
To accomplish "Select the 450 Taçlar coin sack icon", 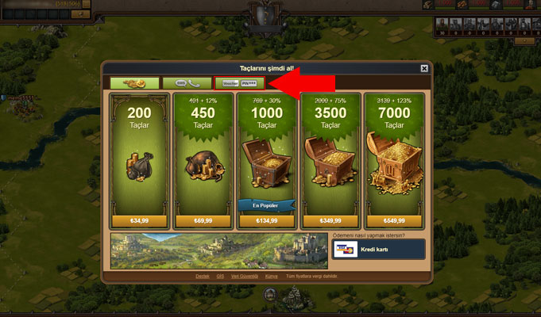I will point(205,167).
